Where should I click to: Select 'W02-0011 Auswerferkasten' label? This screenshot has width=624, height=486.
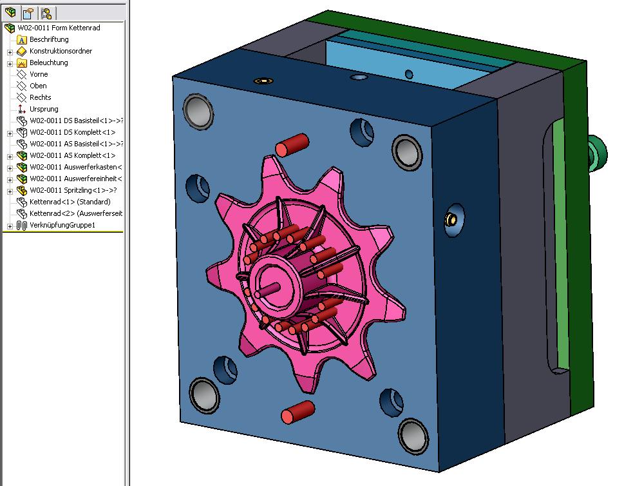point(75,167)
